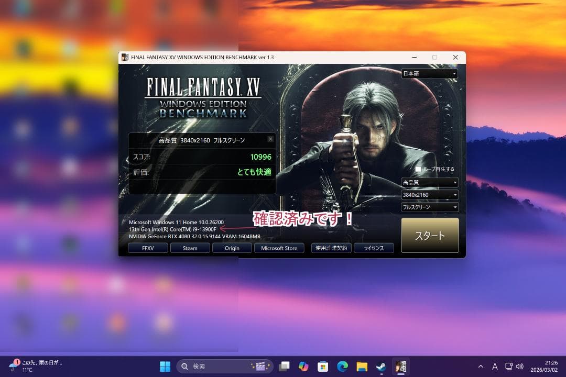Click the スタート button to run benchmark
566x377 pixels.
[x=430, y=235]
